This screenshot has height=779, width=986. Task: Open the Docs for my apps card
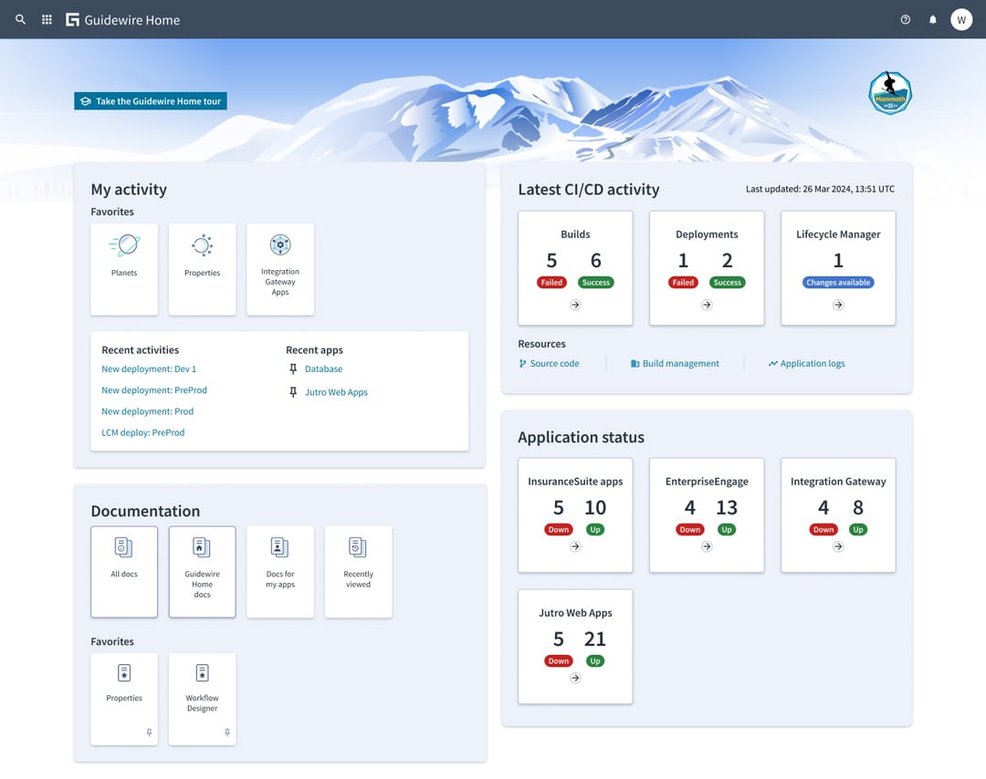point(280,572)
